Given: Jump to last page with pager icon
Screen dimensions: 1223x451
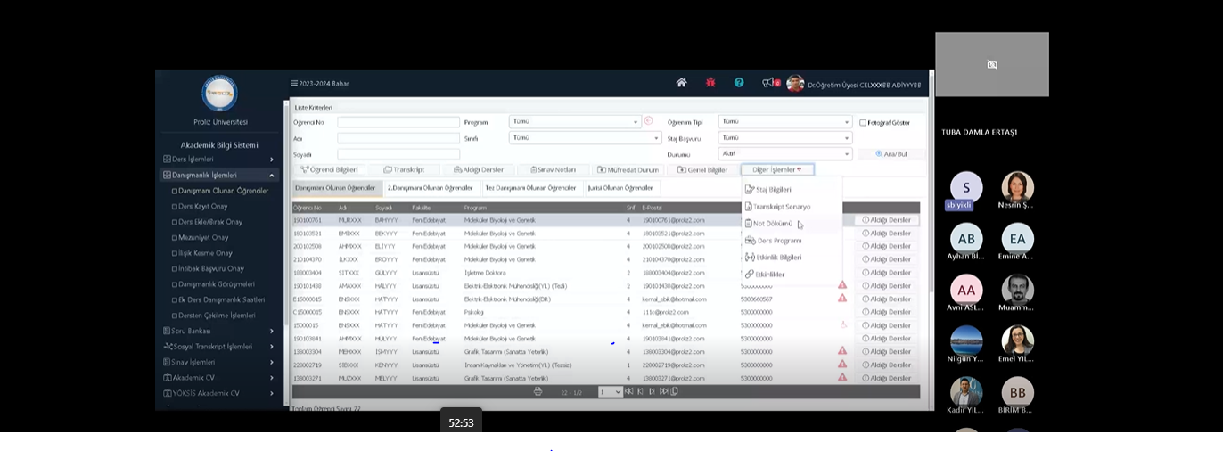Looking at the screenshot, I should (663, 391).
